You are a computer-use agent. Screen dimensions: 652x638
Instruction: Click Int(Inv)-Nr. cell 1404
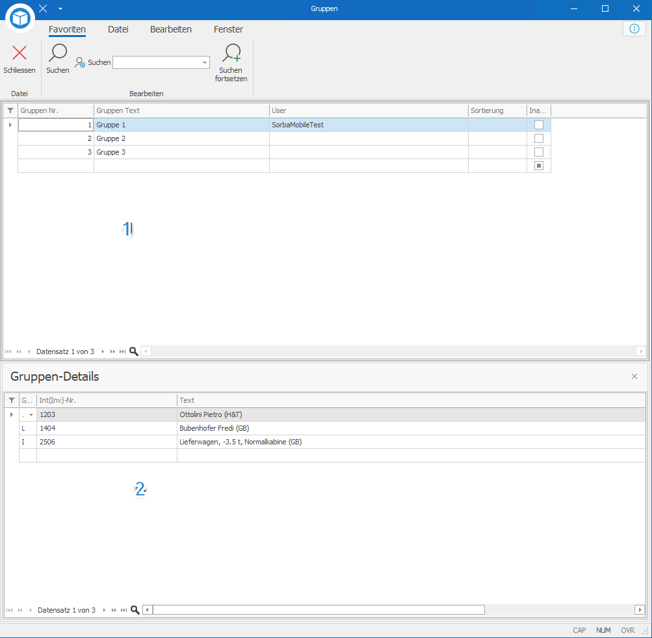[x=107, y=429]
